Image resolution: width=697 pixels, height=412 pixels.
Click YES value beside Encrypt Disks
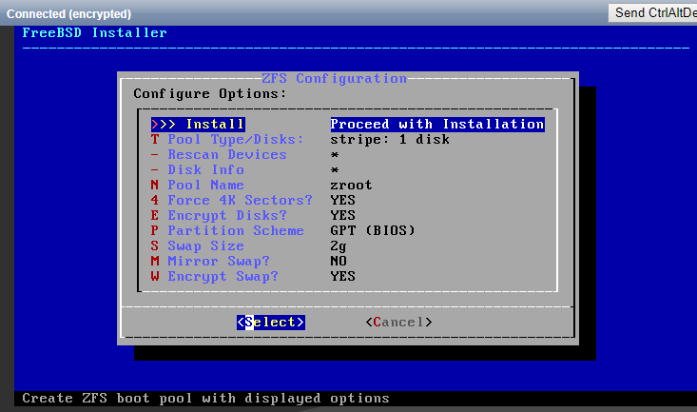342,215
